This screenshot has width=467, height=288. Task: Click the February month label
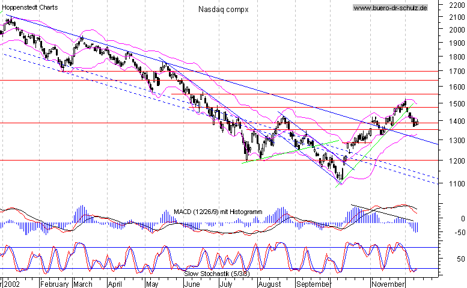[x=55, y=284]
